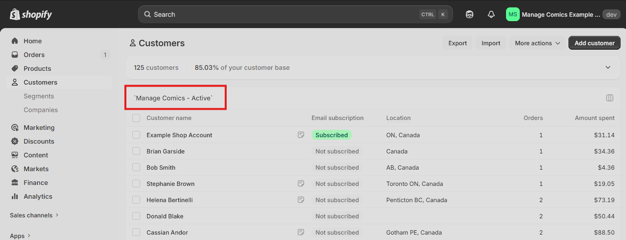626x240 pixels.
Task: Tick the select all customers checkbox
Action: tap(136, 118)
